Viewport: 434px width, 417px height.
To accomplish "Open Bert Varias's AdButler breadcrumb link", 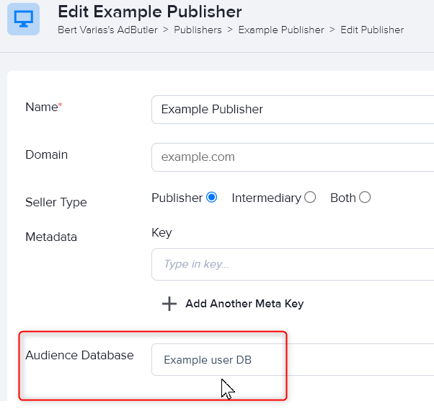I will coord(107,30).
